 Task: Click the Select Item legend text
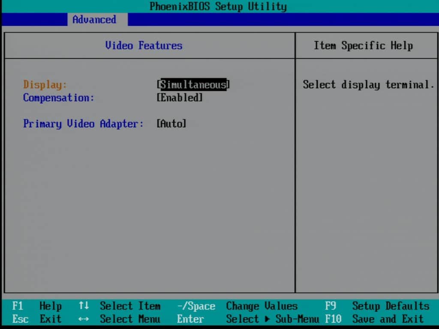tap(130, 306)
